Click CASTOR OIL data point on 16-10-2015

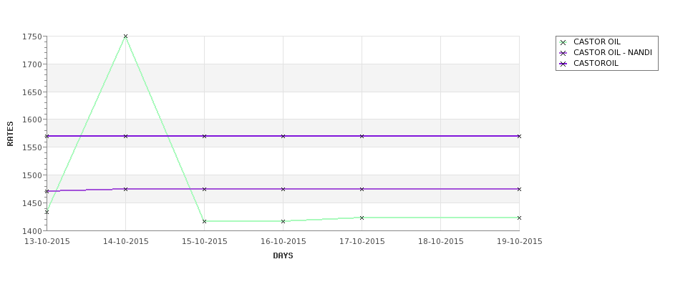tap(283, 222)
